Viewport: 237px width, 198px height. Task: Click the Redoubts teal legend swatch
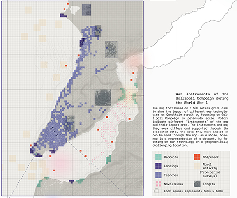[158, 157]
